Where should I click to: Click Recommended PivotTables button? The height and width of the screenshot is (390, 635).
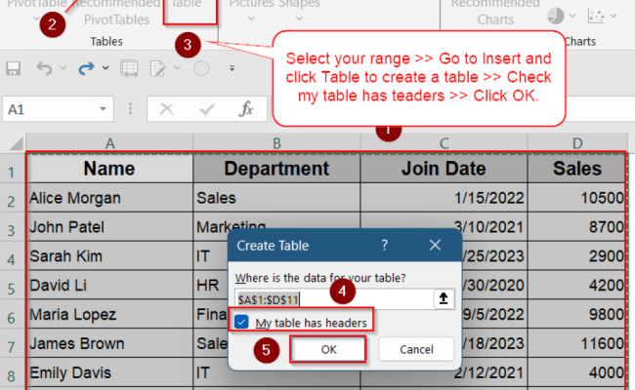point(116,12)
